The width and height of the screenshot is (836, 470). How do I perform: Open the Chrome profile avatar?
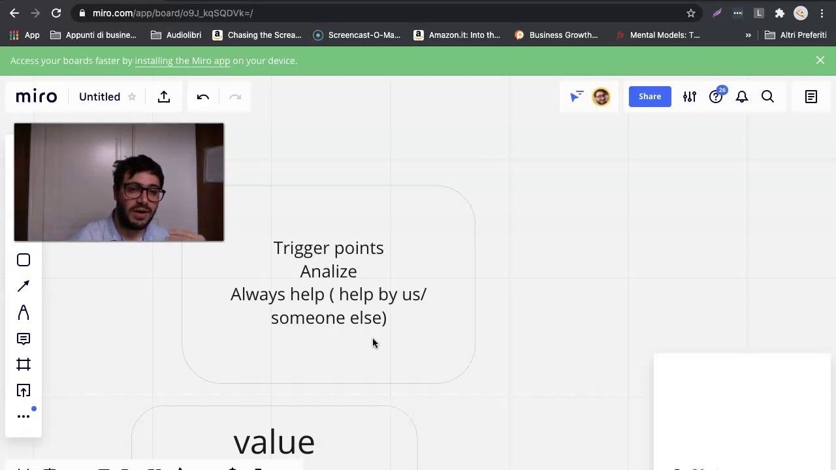[801, 13]
